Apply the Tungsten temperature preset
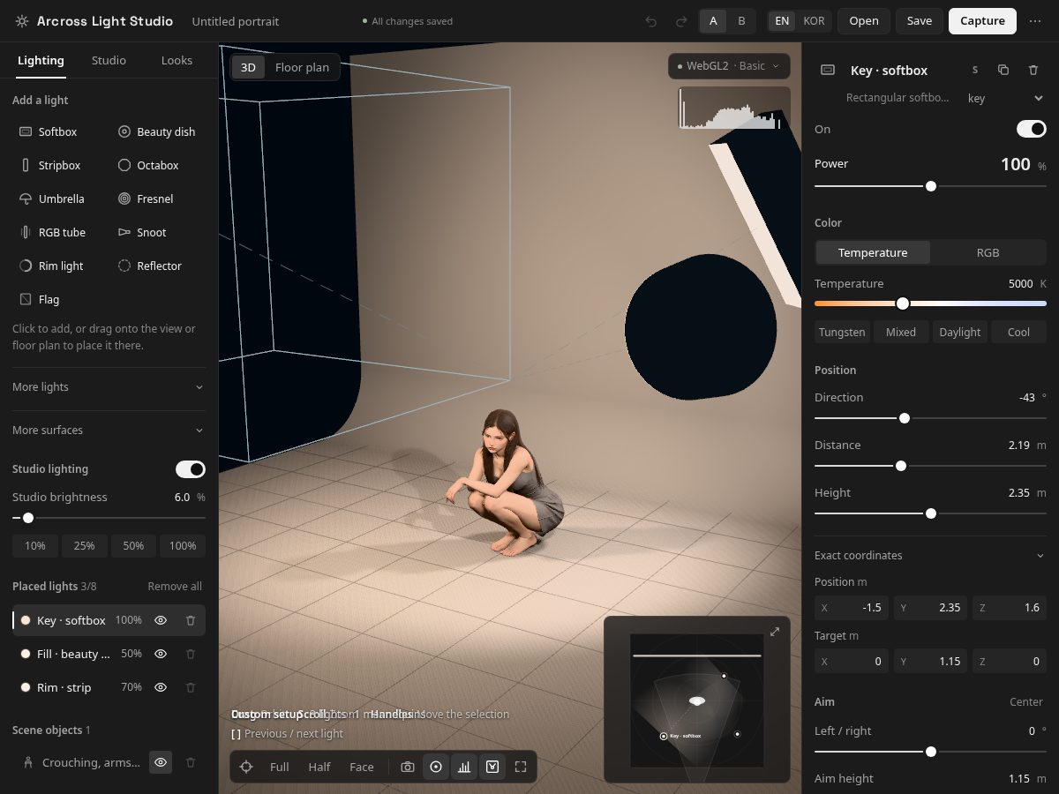This screenshot has height=794, width=1059. click(842, 332)
